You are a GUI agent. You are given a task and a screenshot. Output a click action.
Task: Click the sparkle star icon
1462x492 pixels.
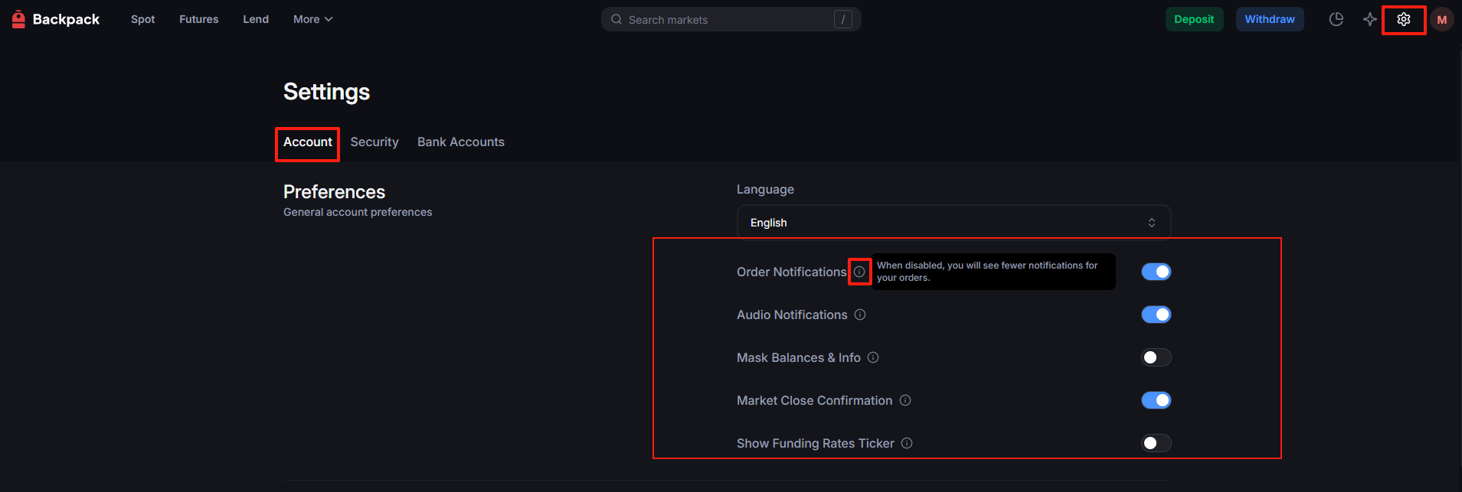[1369, 20]
